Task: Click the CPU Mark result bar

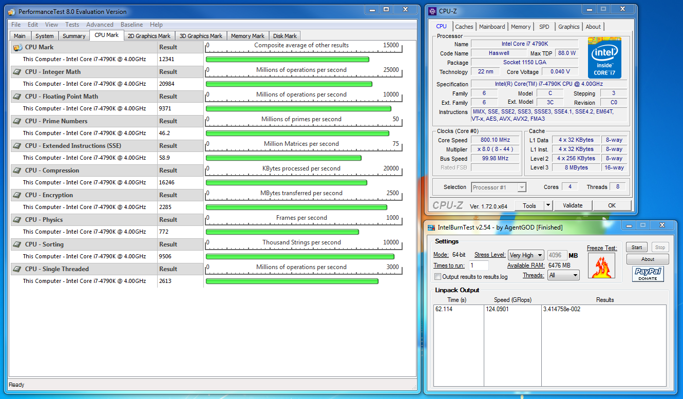Action: click(x=287, y=60)
